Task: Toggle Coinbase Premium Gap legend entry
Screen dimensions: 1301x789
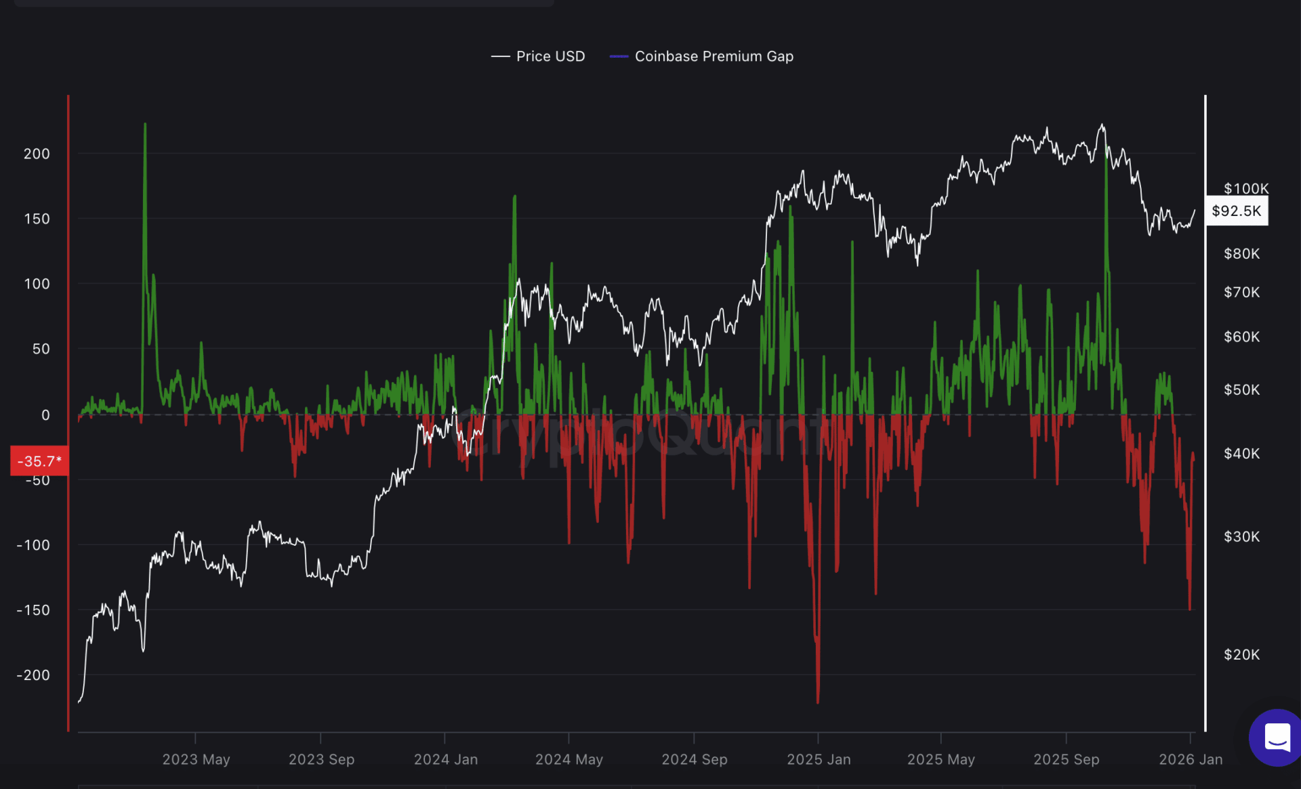Action: 714,56
